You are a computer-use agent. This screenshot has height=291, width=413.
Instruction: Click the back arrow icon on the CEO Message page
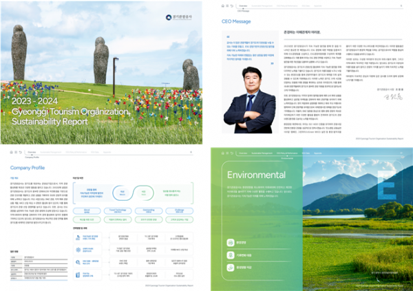(232, 6)
